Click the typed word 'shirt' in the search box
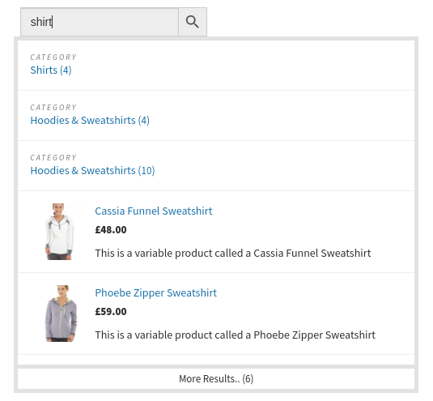The width and height of the screenshot is (433, 401). click(x=41, y=22)
